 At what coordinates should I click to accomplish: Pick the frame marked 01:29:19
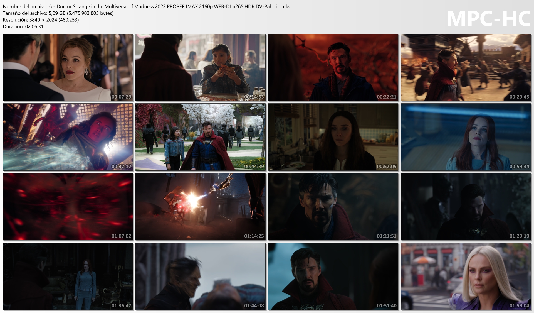click(x=466, y=207)
